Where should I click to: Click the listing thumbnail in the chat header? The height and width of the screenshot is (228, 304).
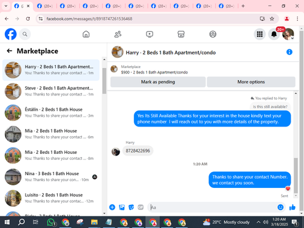tap(117, 52)
